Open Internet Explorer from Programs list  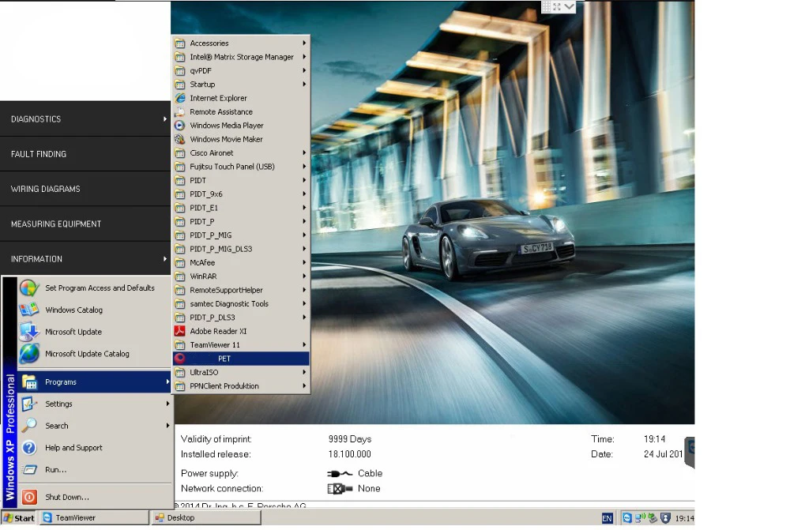click(218, 98)
